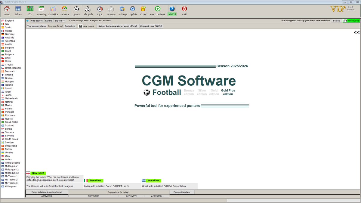Screen dimensions: 361x203
Task: Open Help F10 icon
Action: tap(172, 11)
